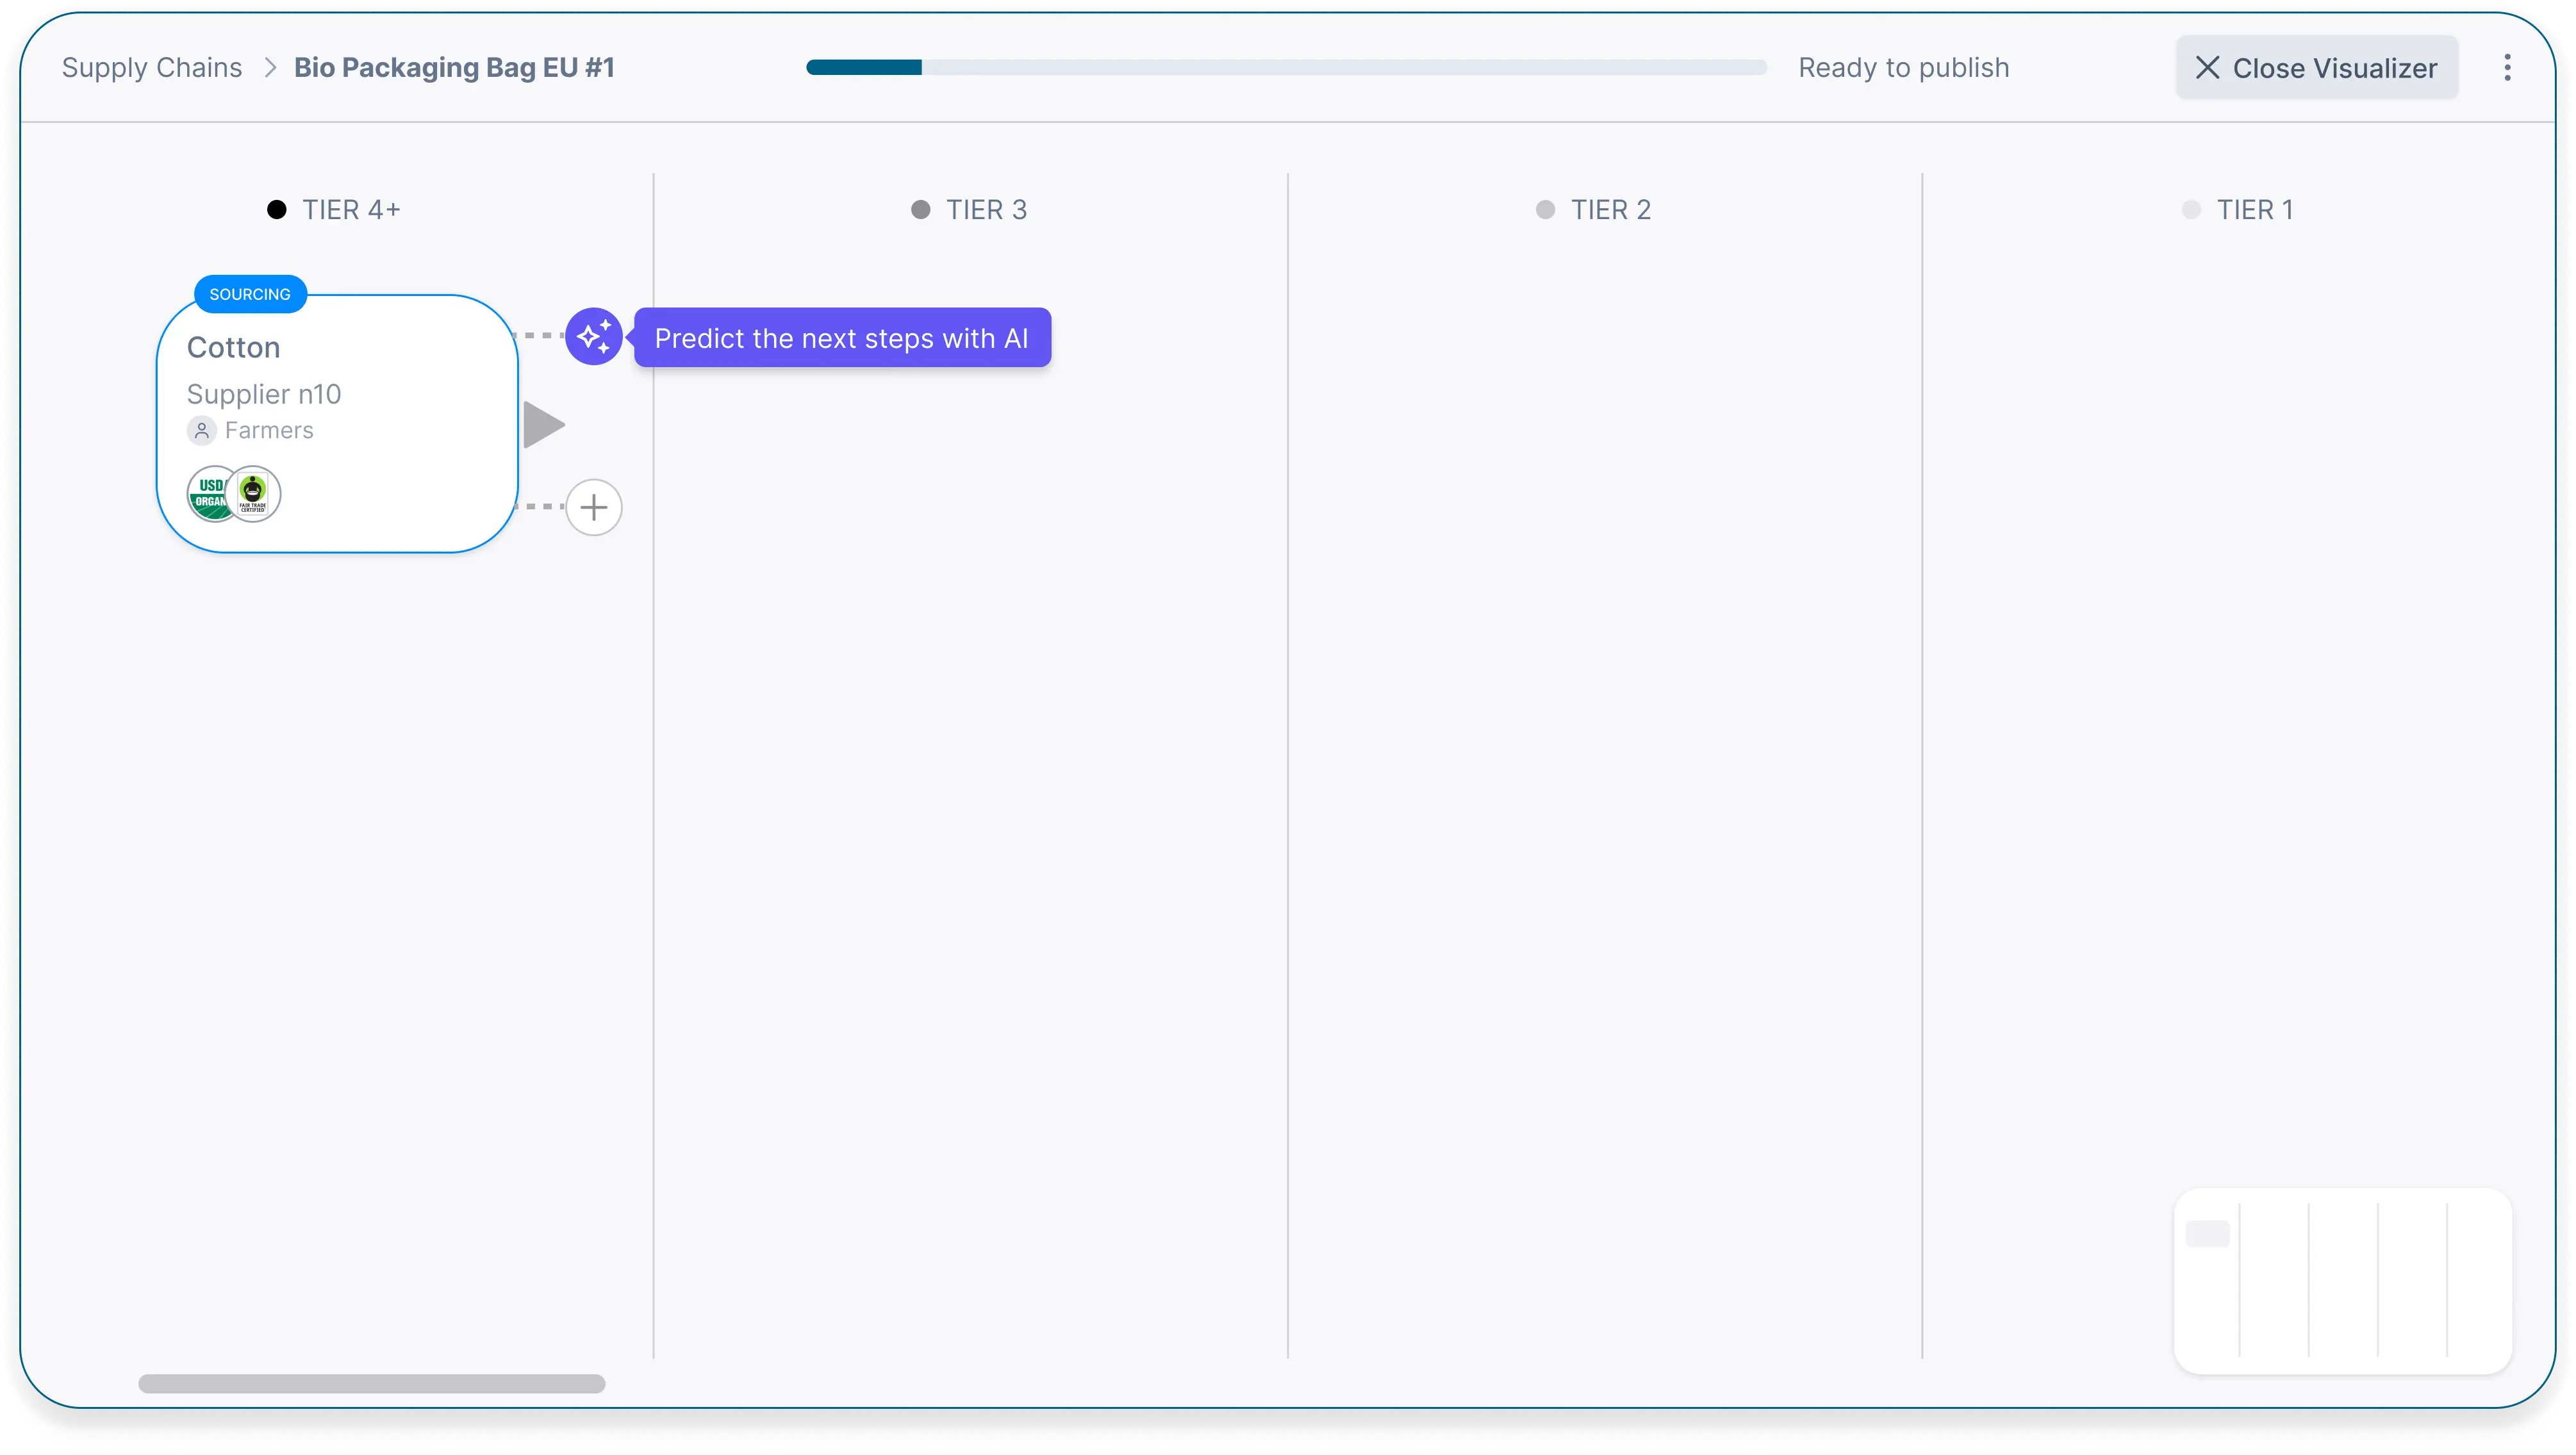2576x1455 pixels.
Task: Click the SOURCING tag on the card
Action: 250,294
